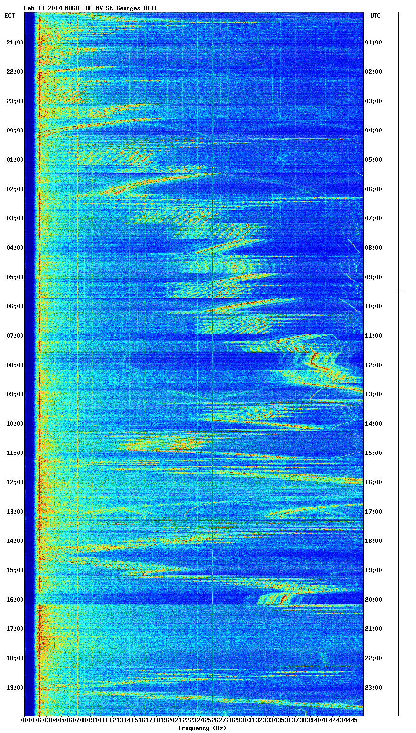The height and width of the screenshot is (733, 416).
Task: Pick the 19:00 label on the UTC axis
Action: tap(374, 570)
